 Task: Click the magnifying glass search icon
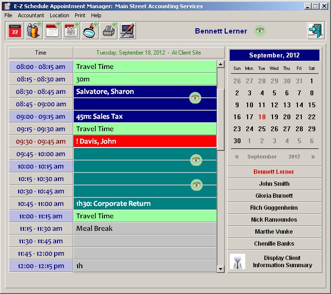90,31
